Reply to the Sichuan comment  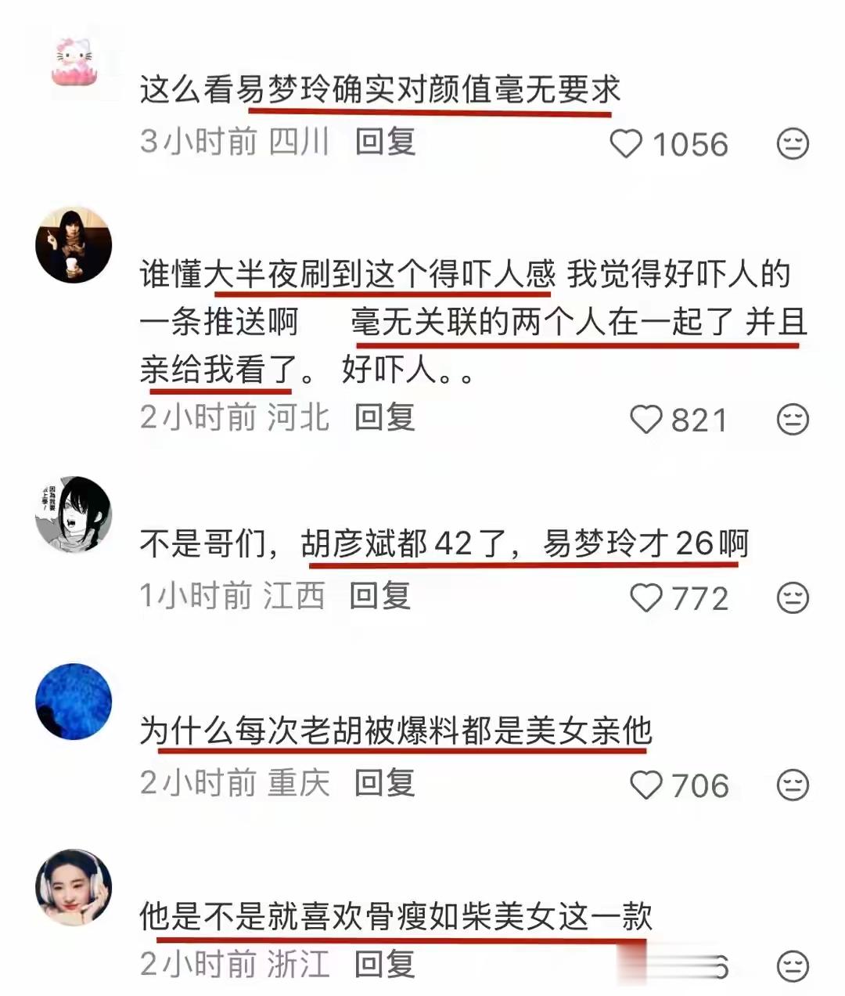pos(385,142)
